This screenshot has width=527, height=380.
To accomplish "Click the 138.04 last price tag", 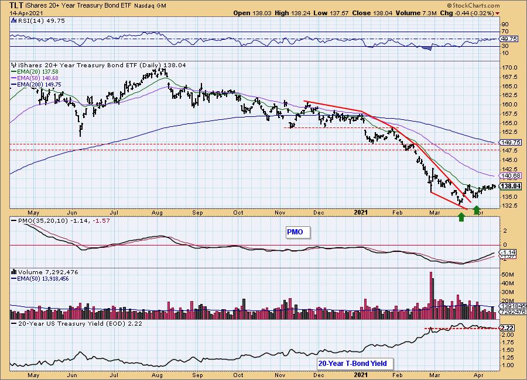I will click(x=511, y=186).
